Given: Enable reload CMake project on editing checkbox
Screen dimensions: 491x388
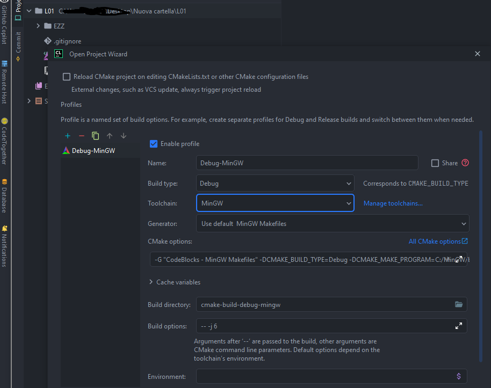Looking at the screenshot, I should click(67, 77).
